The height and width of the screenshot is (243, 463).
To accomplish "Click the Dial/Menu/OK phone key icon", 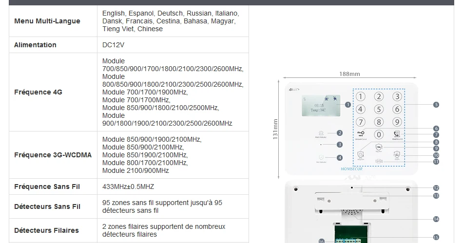I will [397, 134].
